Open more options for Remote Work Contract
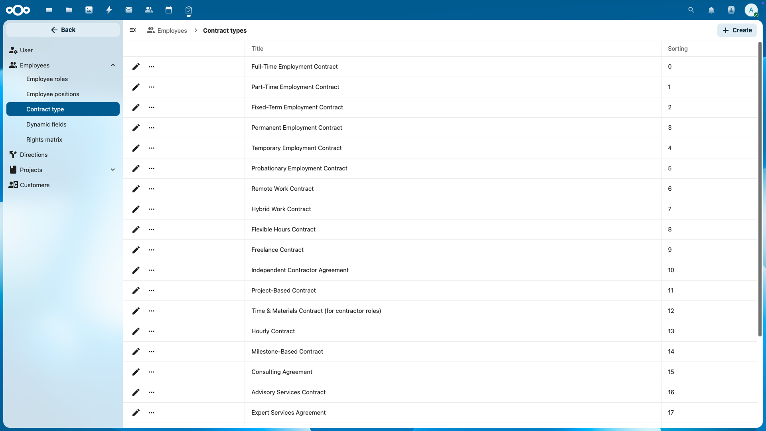766x431 pixels. pyautogui.click(x=152, y=189)
